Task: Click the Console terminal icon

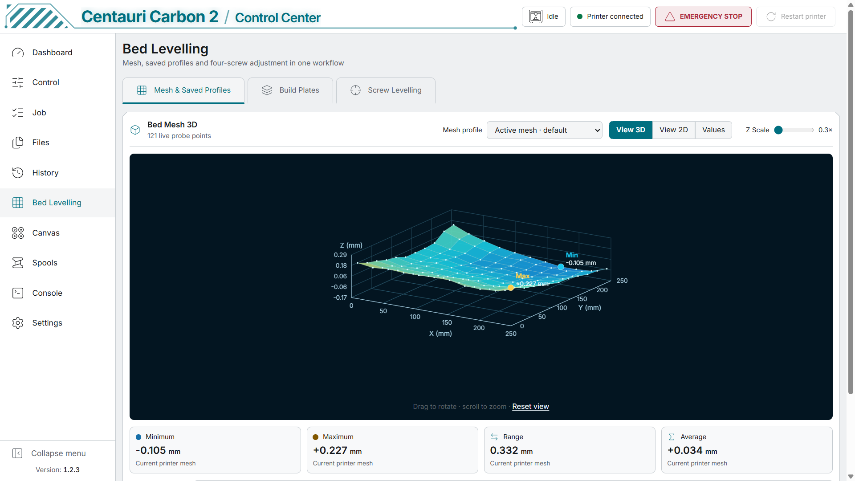Action: (x=18, y=293)
